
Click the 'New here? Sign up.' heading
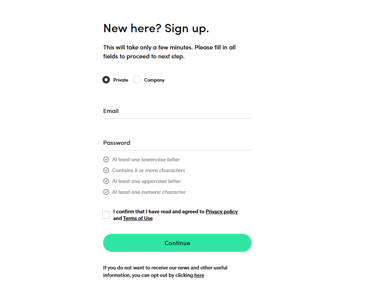[x=156, y=28]
